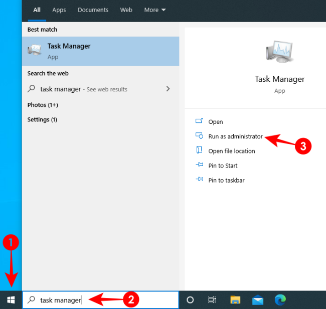Open Cortana circle icon on taskbar
326x309 pixels.
click(x=190, y=300)
